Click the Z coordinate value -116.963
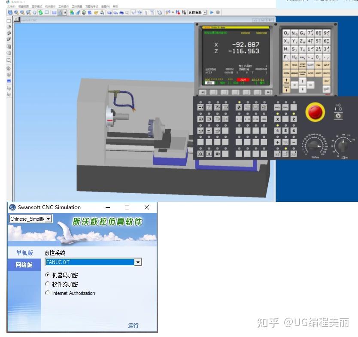The image size is (358, 337). tap(244, 51)
